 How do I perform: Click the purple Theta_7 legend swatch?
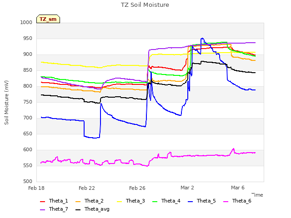(x=42, y=210)
